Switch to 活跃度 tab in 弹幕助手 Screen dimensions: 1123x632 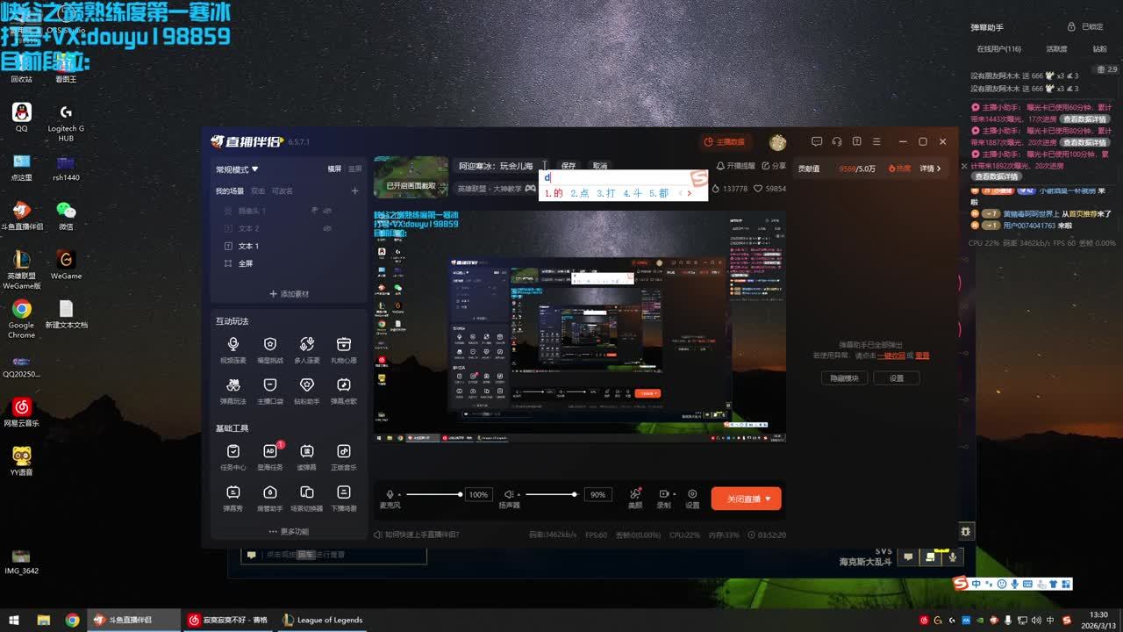(1056, 49)
